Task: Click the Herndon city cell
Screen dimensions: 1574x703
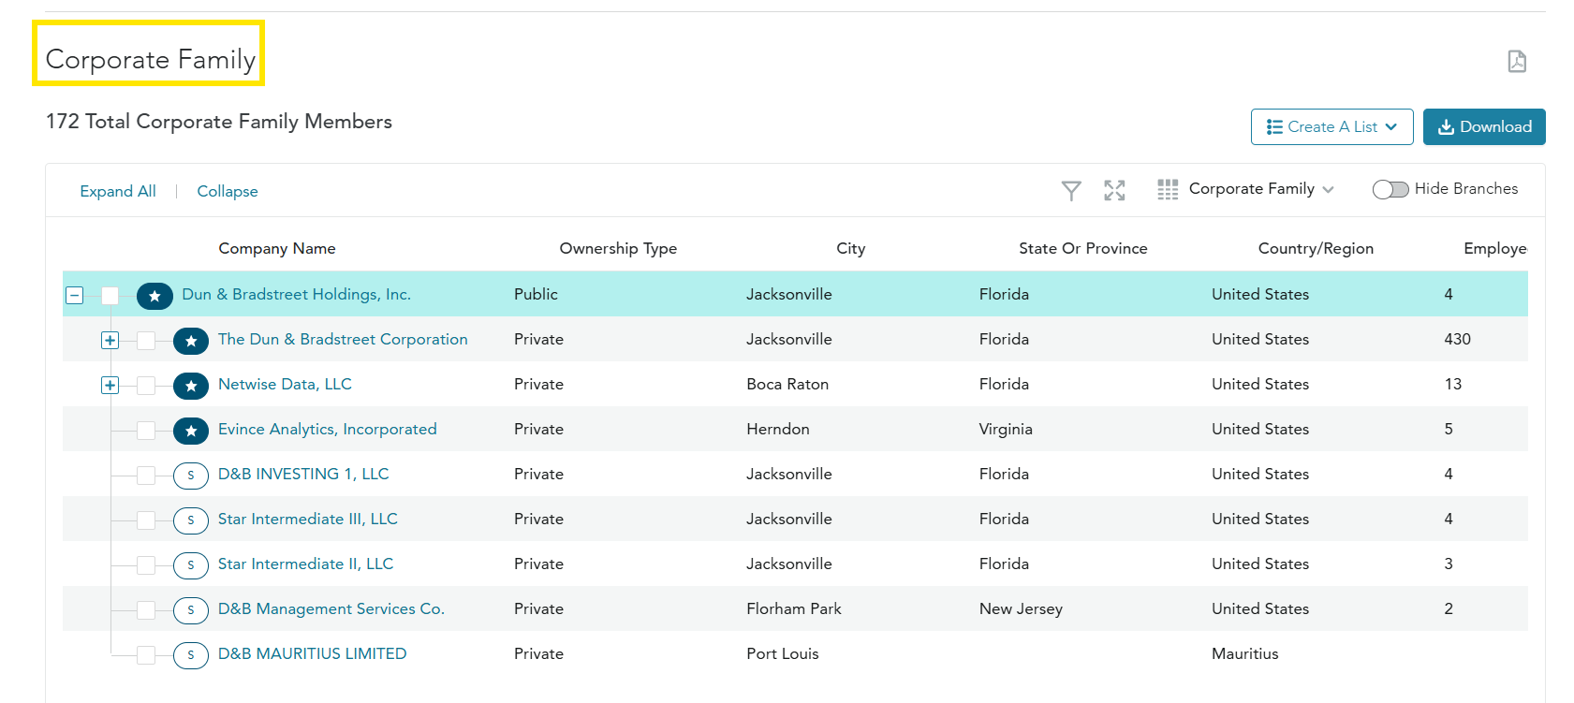Action: pyautogui.click(x=778, y=429)
